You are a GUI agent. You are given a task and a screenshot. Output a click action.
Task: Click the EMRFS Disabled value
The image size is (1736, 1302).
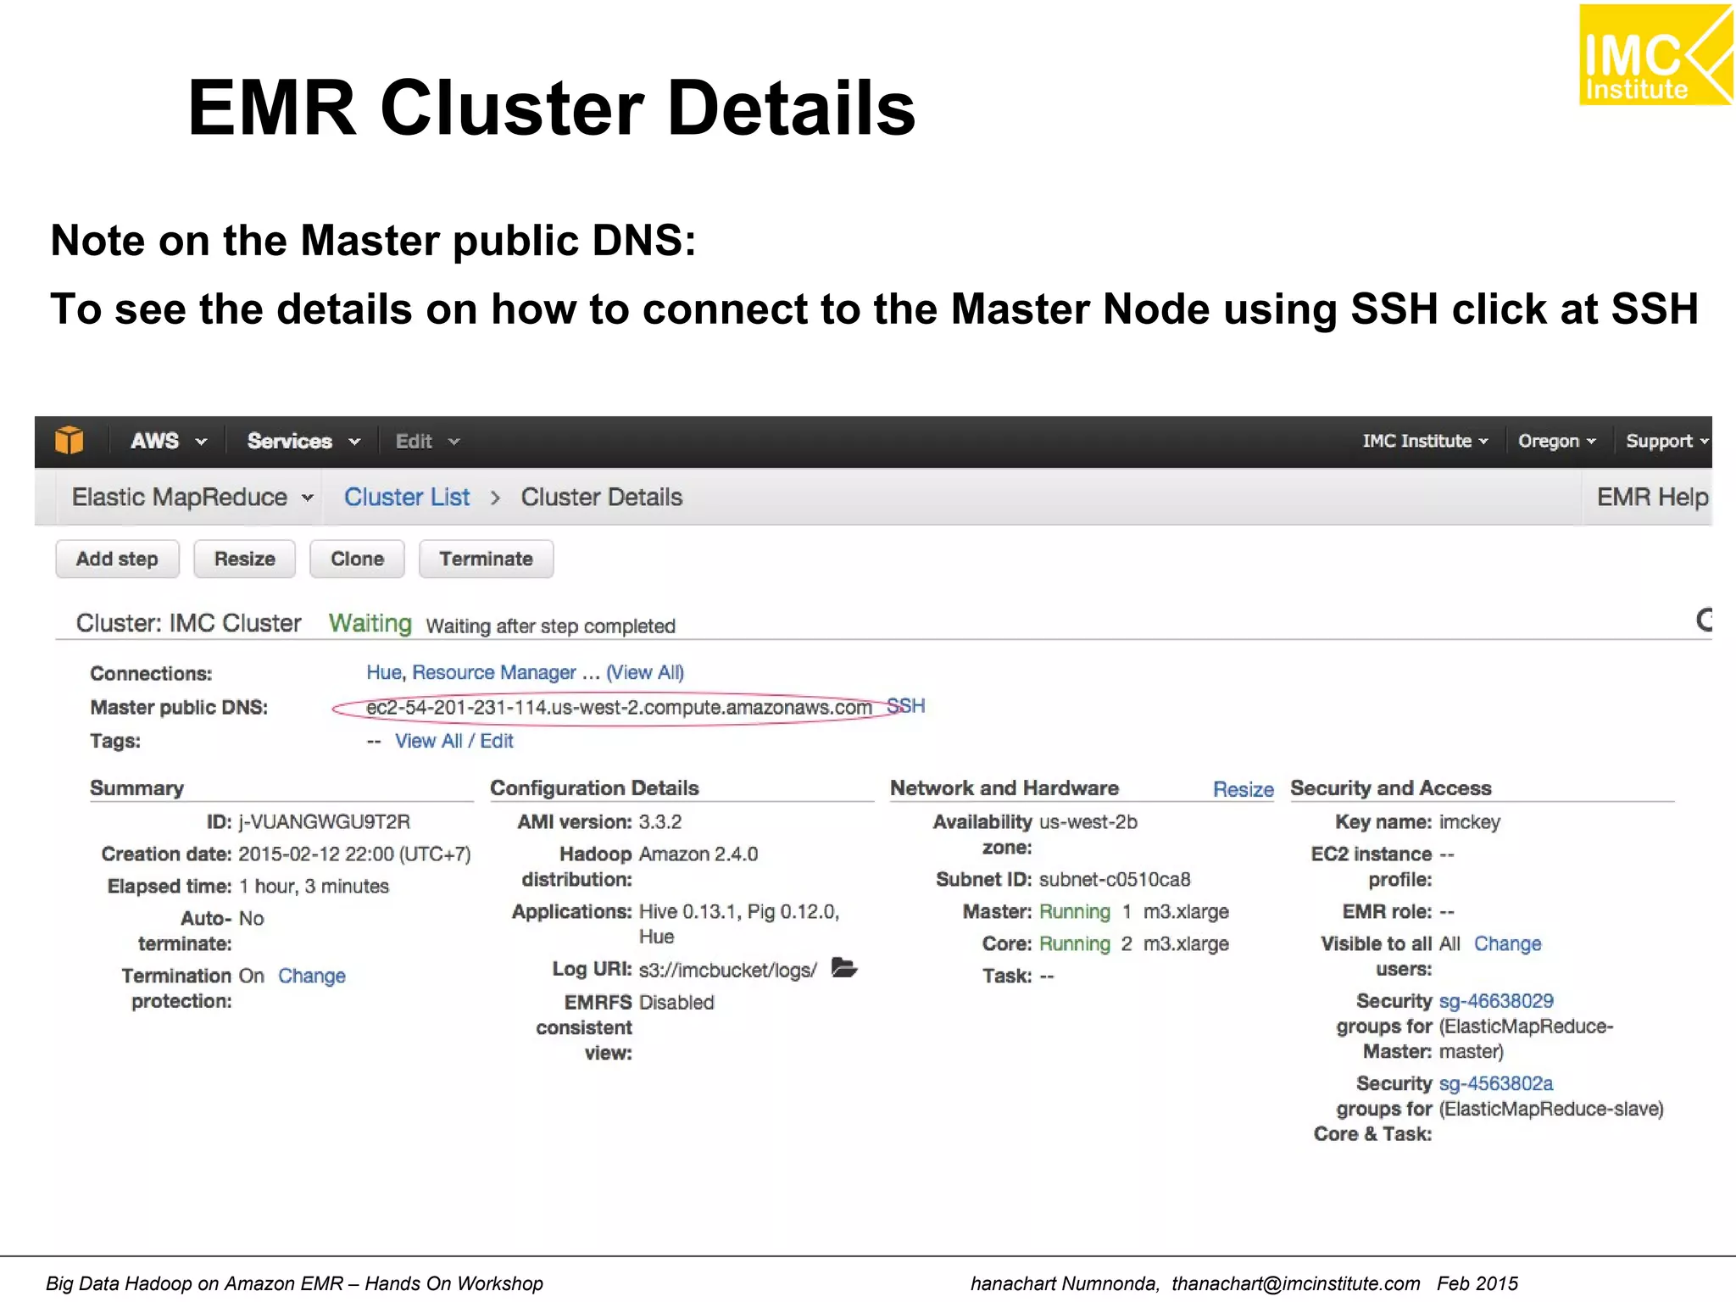(x=676, y=1002)
